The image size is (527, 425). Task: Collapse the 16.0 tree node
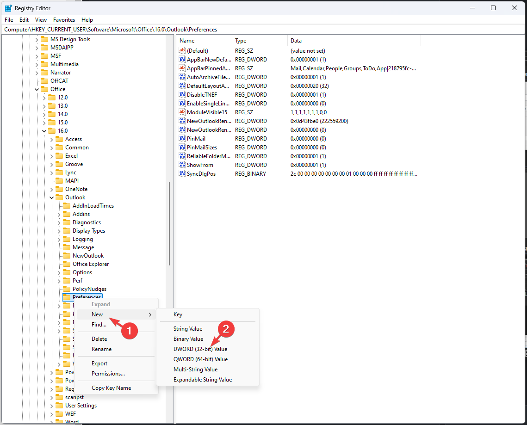(x=44, y=131)
